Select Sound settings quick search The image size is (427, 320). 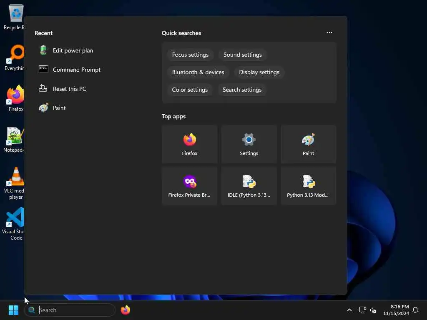tap(243, 55)
